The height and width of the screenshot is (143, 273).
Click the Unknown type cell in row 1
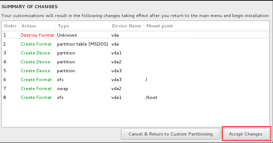coord(67,35)
